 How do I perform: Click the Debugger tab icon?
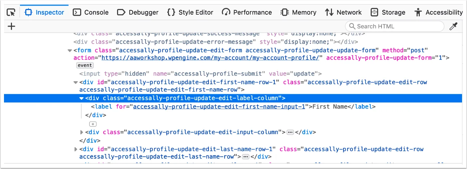click(121, 13)
